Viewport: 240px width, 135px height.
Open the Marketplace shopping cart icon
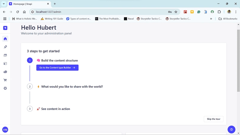(5, 80)
